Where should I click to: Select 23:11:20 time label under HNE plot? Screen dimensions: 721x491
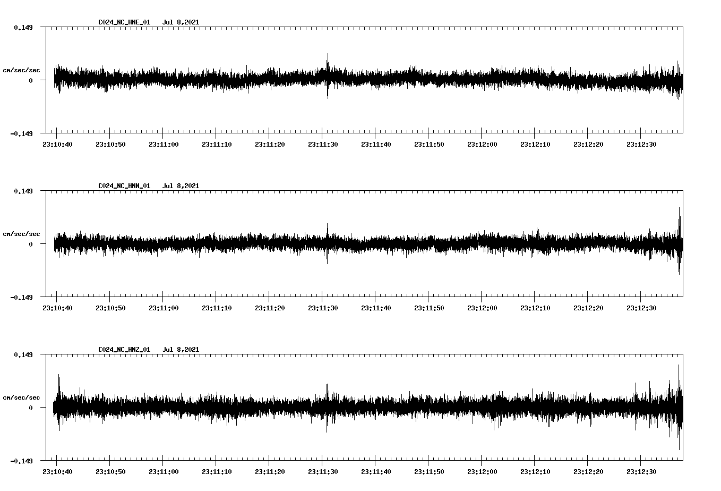pyautogui.click(x=270, y=145)
